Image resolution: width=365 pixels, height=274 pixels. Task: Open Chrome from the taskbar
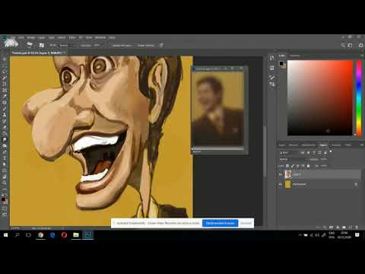(x=40, y=235)
